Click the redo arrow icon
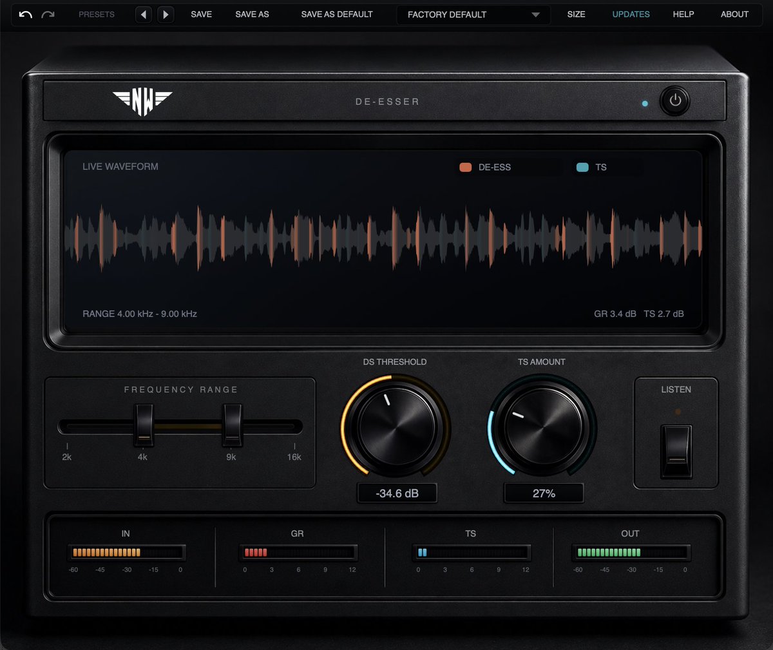The height and width of the screenshot is (650, 773). tap(48, 14)
